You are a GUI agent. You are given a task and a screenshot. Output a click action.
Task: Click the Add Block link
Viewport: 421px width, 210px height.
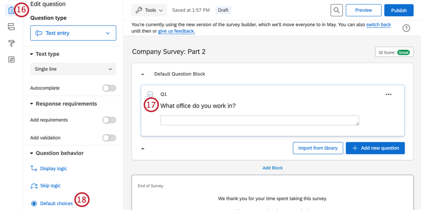click(x=272, y=168)
